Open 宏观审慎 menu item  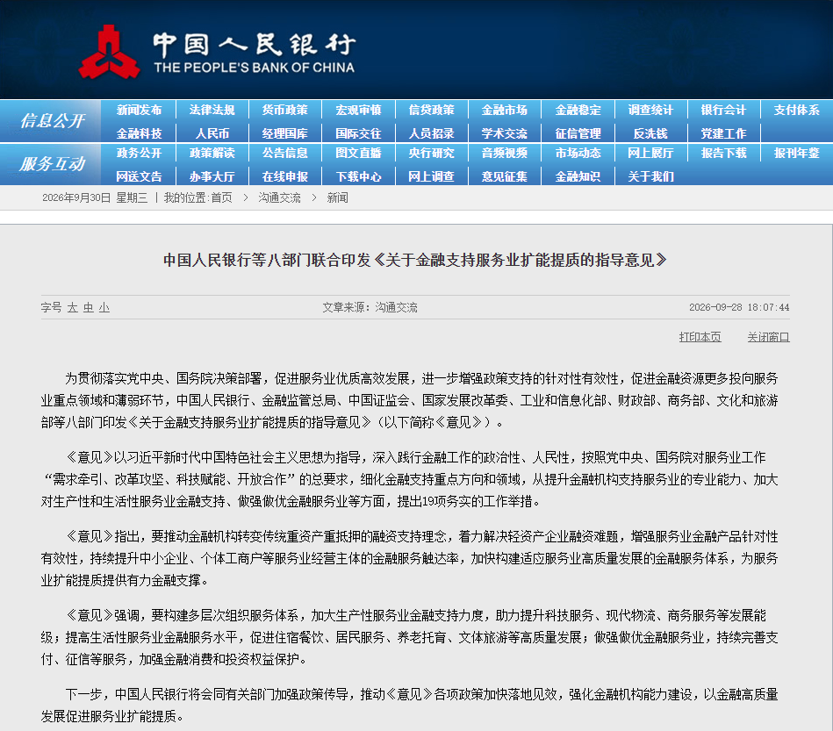click(x=358, y=110)
